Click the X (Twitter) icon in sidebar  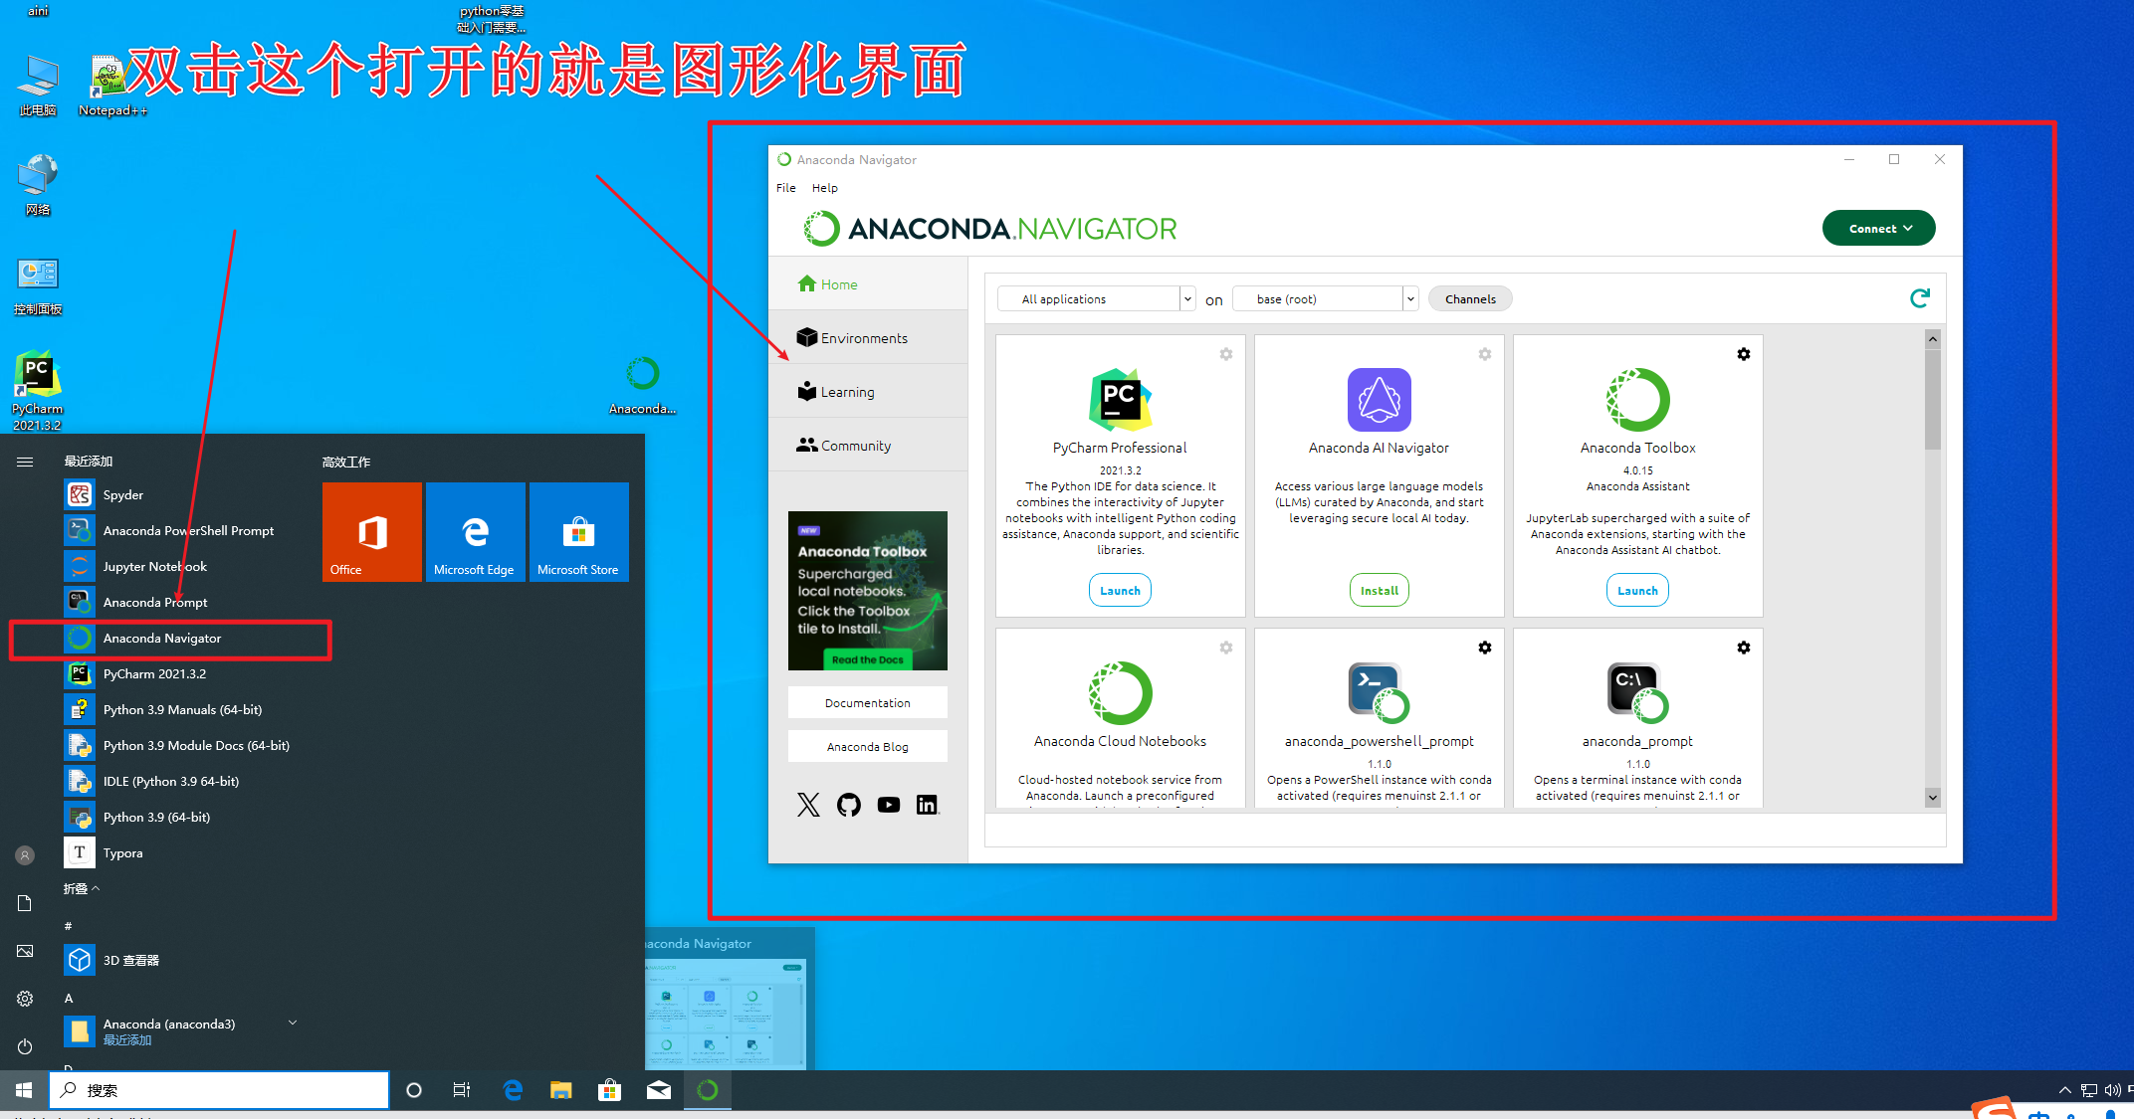[808, 805]
